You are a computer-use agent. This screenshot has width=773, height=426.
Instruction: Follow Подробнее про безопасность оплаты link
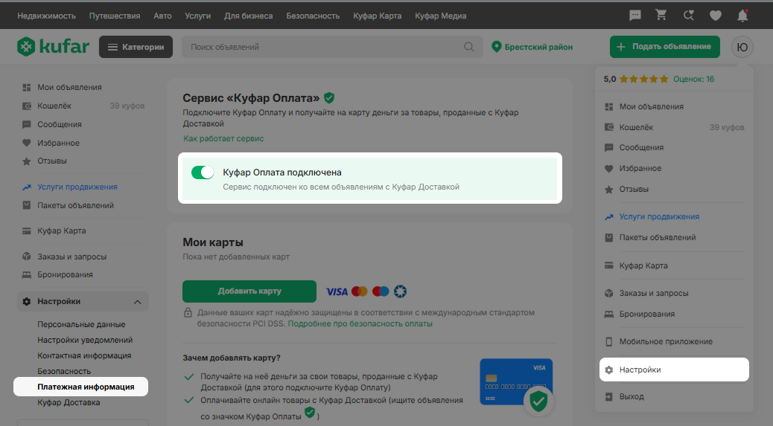[360, 323]
